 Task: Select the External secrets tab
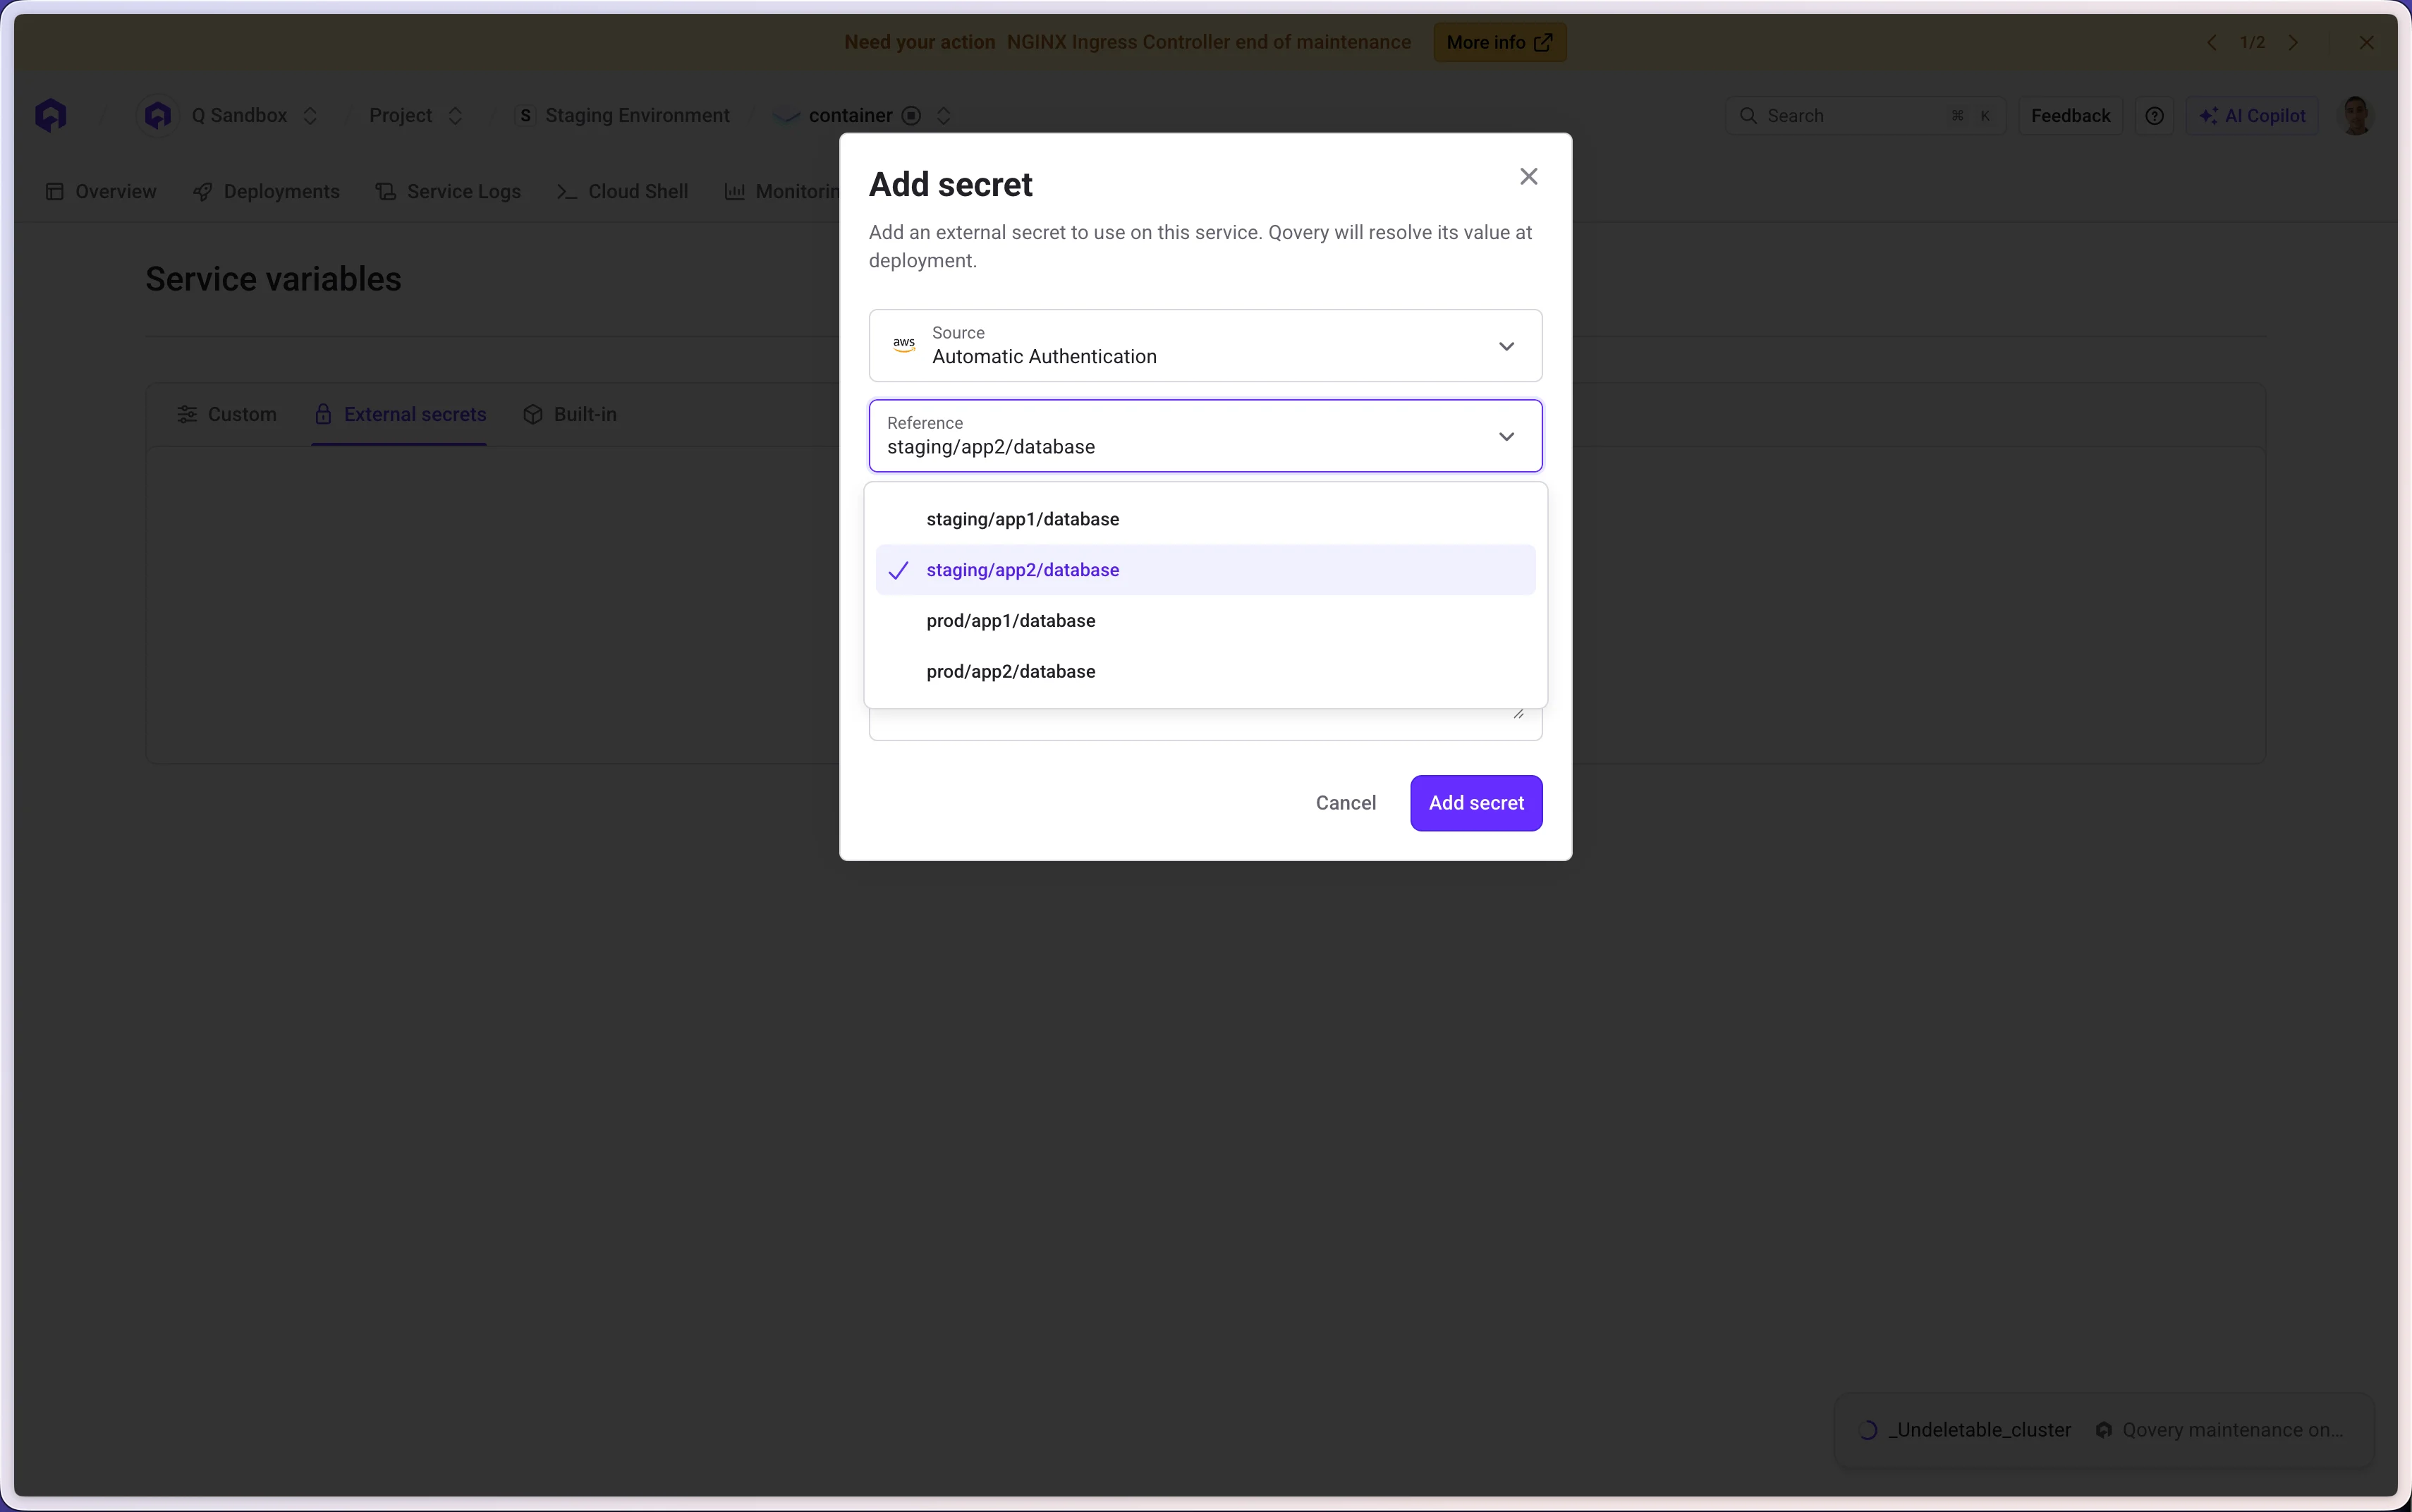tap(400, 414)
